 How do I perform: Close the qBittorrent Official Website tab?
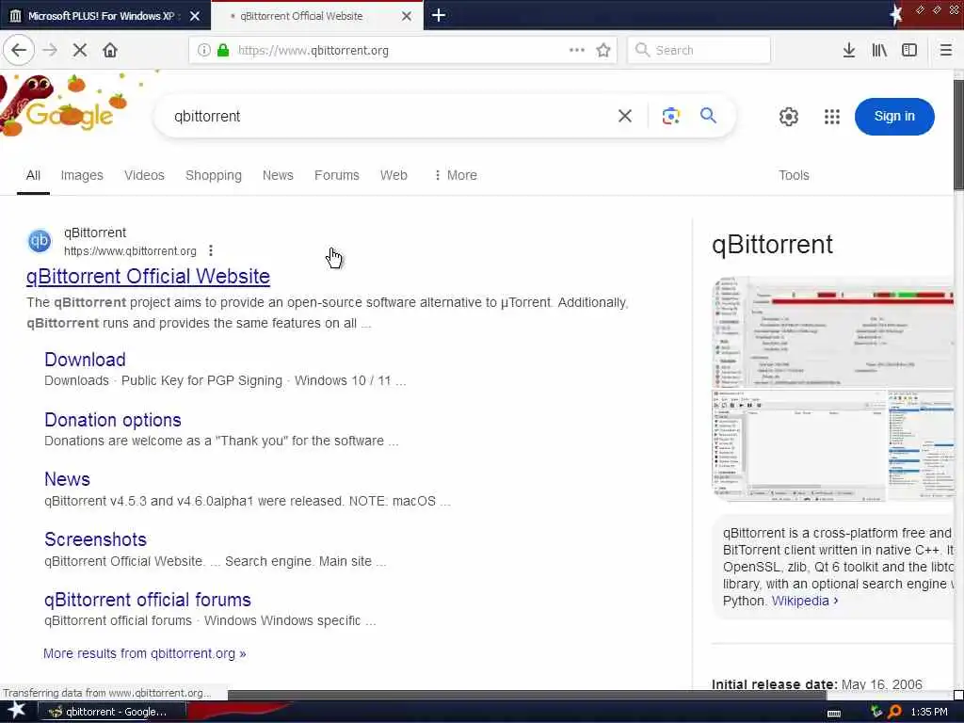pos(407,16)
